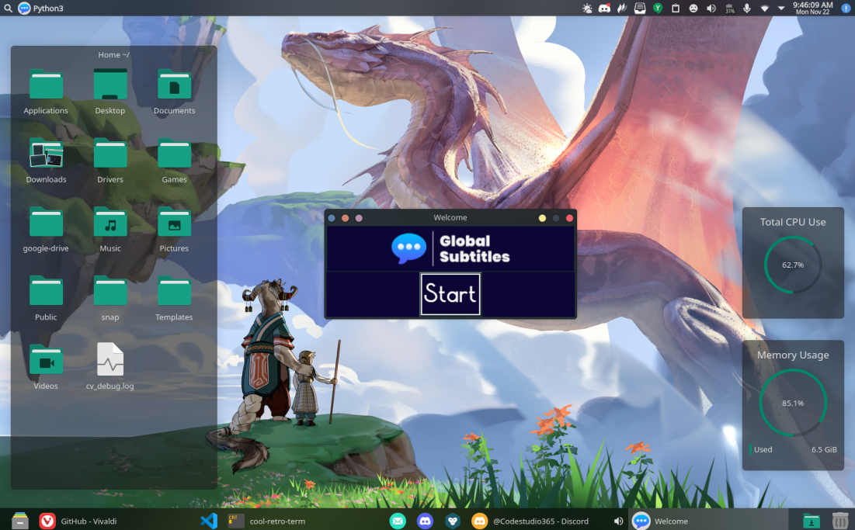Switch to GitHub - Vivaldi window
This screenshot has height=530, width=855.
point(78,521)
